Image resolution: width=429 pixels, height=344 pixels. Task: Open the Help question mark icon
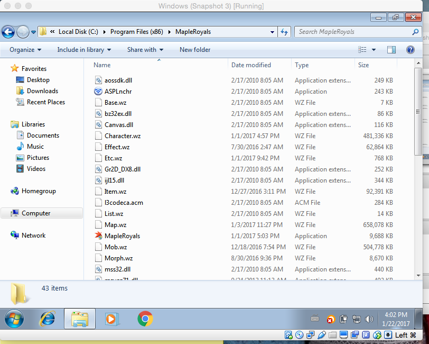tap(411, 50)
